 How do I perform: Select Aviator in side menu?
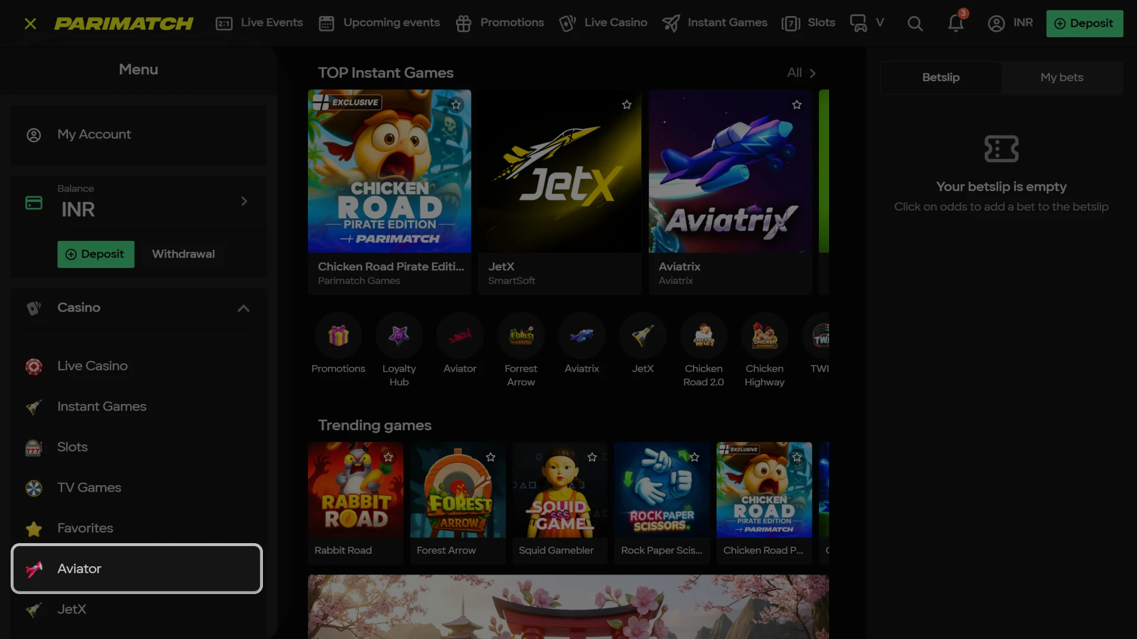pos(137,569)
